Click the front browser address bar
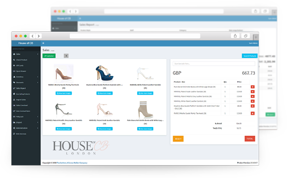Image resolution: width=287 pixels, height=178 pixels. click(135, 36)
